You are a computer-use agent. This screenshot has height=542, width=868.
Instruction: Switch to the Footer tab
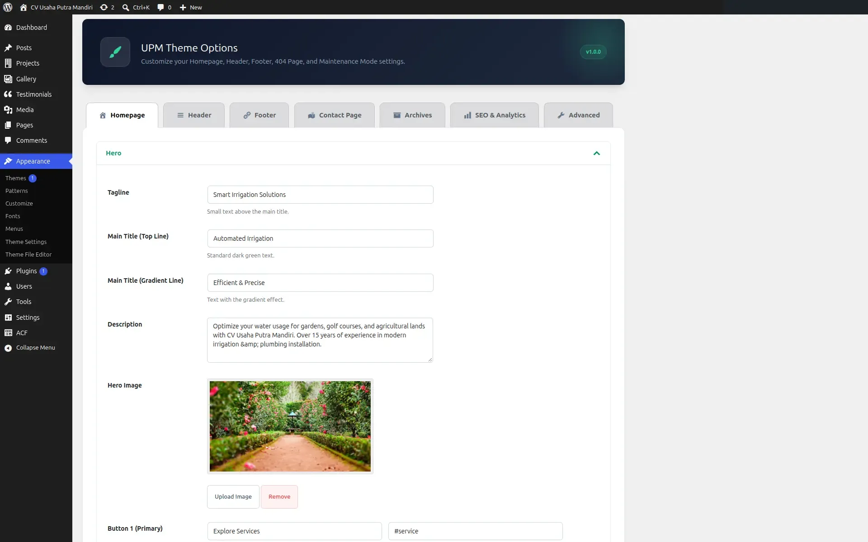point(259,115)
